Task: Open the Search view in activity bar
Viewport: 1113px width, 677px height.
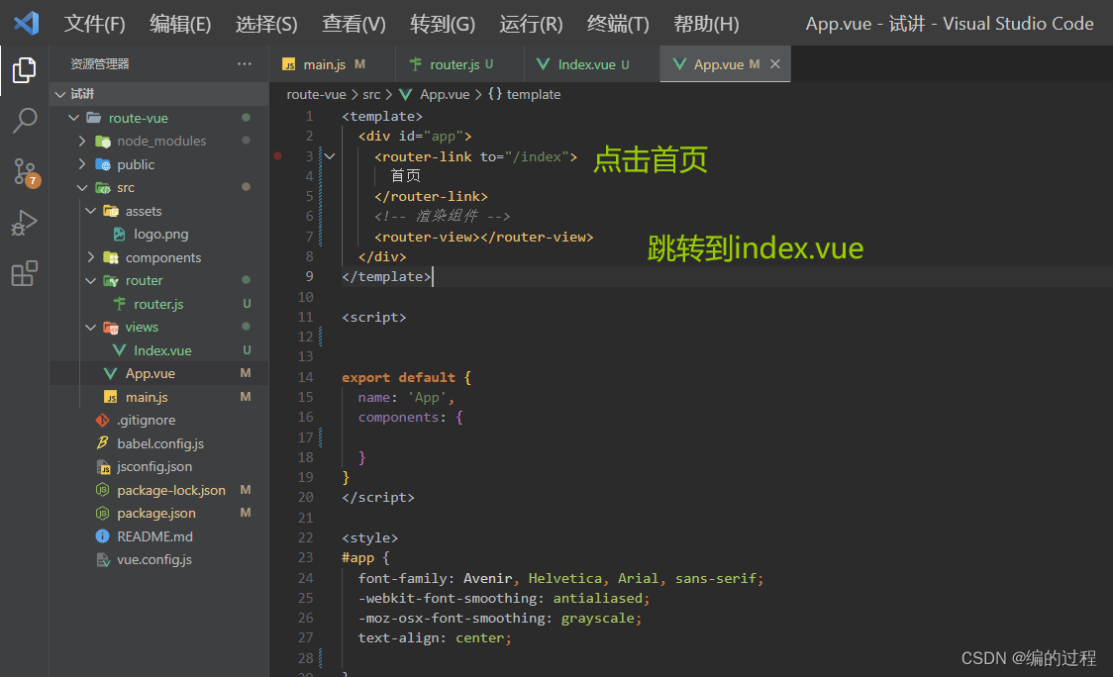Action: point(24,121)
